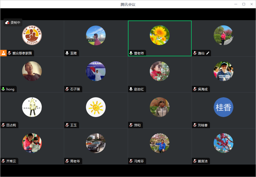Click the microphone icon beside 赵志红
Image resolution: width=256 pixels, height=177 pixels.
131,89
